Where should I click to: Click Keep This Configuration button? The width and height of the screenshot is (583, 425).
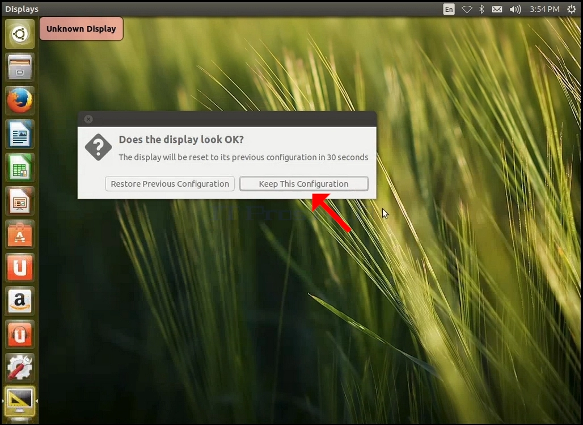(304, 184)
